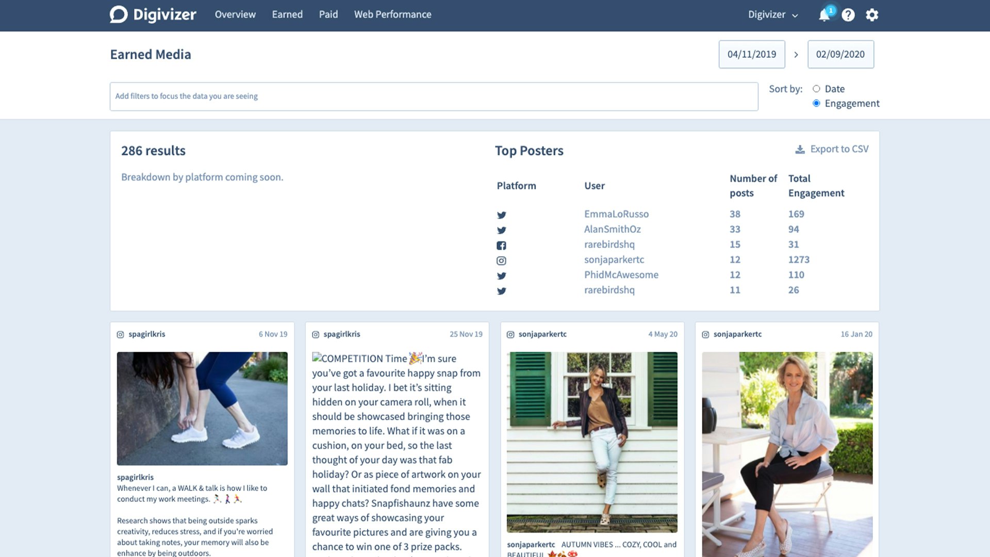
Task: Open settings gear icon
Action: click(872, 15)
